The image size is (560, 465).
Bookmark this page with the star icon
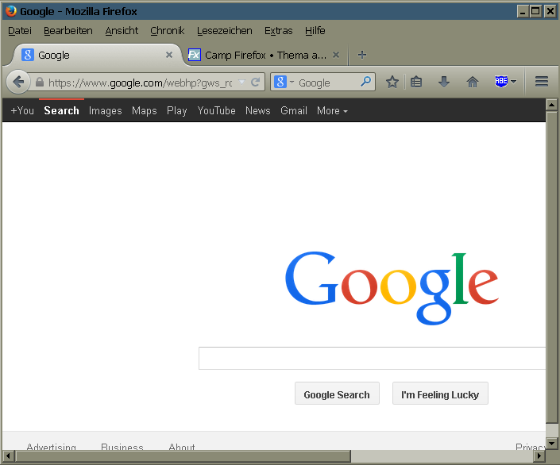point(392,82)
